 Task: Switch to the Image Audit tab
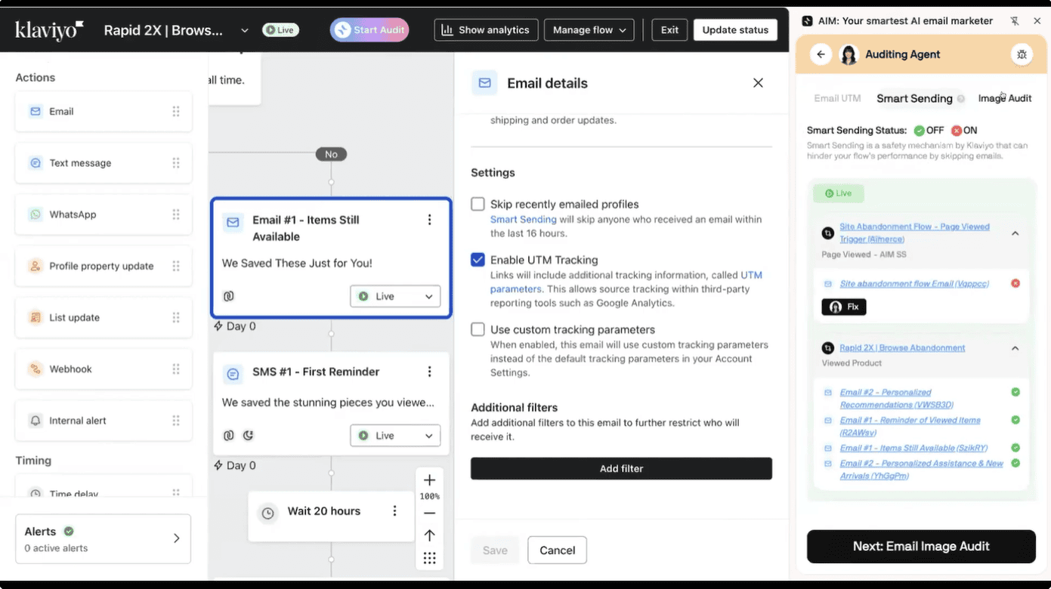[1004, 98]
